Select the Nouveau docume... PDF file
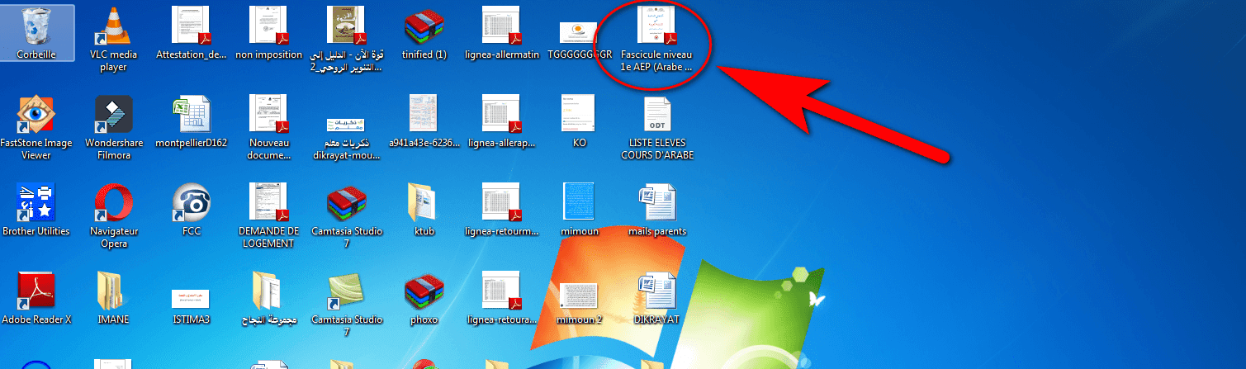The image size is (1246, 369). tap(268, 128)
